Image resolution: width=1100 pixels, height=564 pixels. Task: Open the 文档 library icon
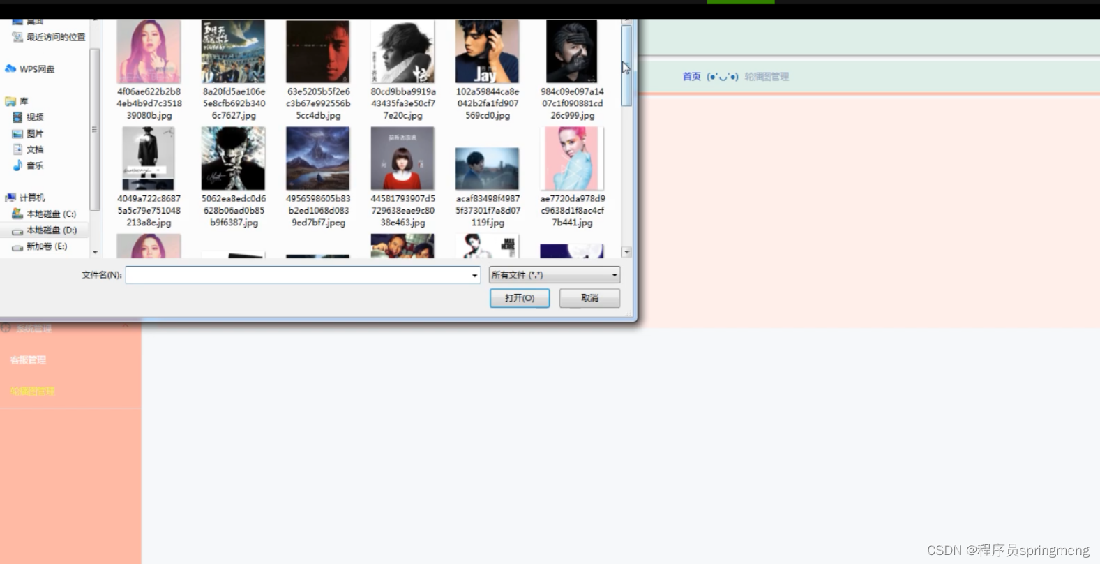click(17, 149)
